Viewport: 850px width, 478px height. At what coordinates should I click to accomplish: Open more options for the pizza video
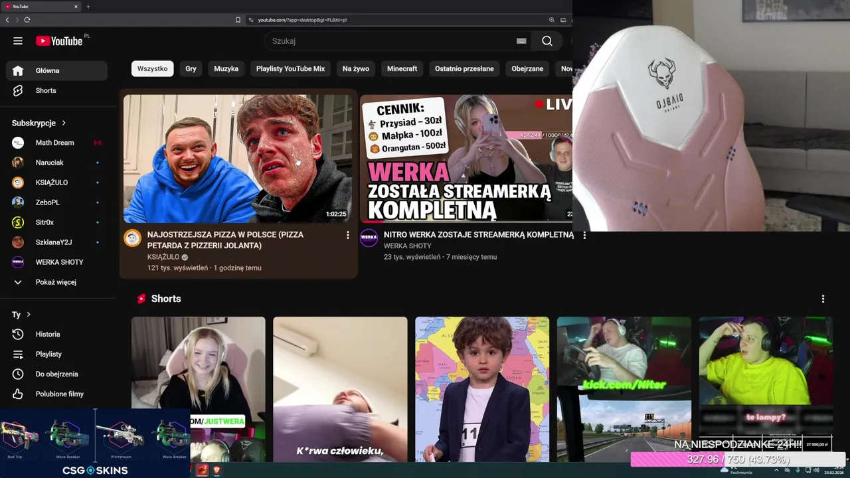pyautogui.click(x=347, y=235)
